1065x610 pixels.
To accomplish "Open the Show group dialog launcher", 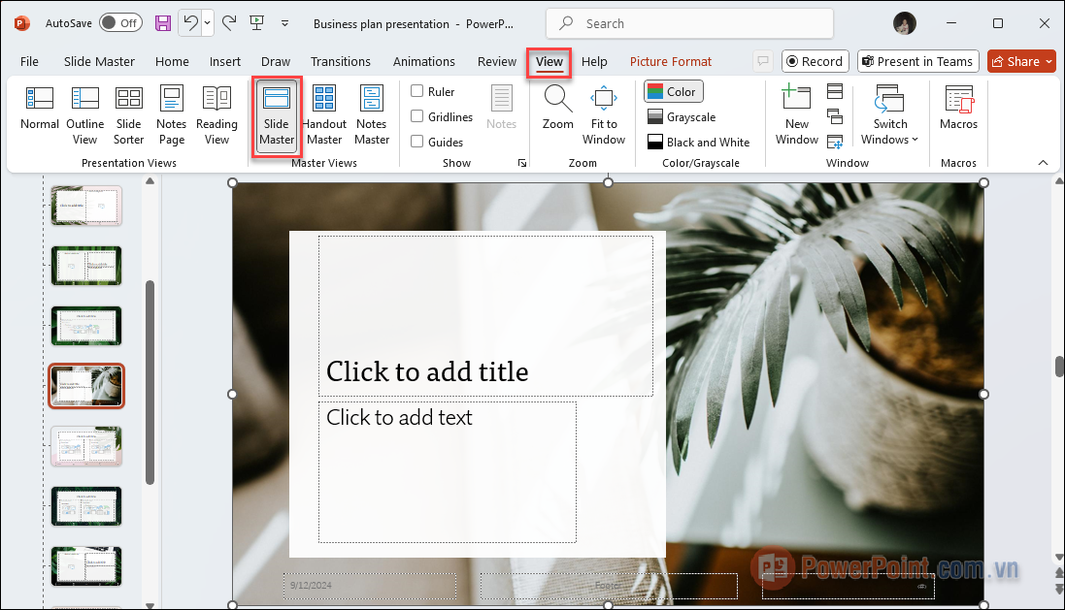I will 521,163.
